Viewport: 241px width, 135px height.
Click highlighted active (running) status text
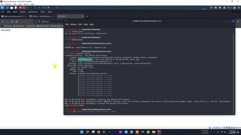coord(85,59)
